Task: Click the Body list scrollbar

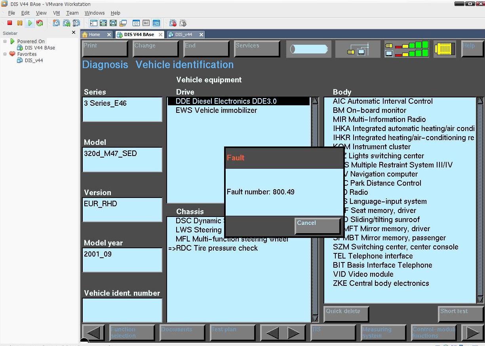Action: pos(480,200)
